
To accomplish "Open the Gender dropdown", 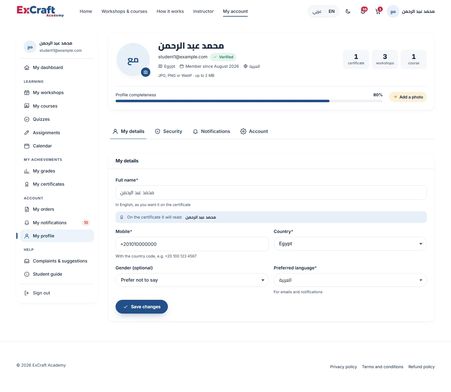I will click(192, 280).
